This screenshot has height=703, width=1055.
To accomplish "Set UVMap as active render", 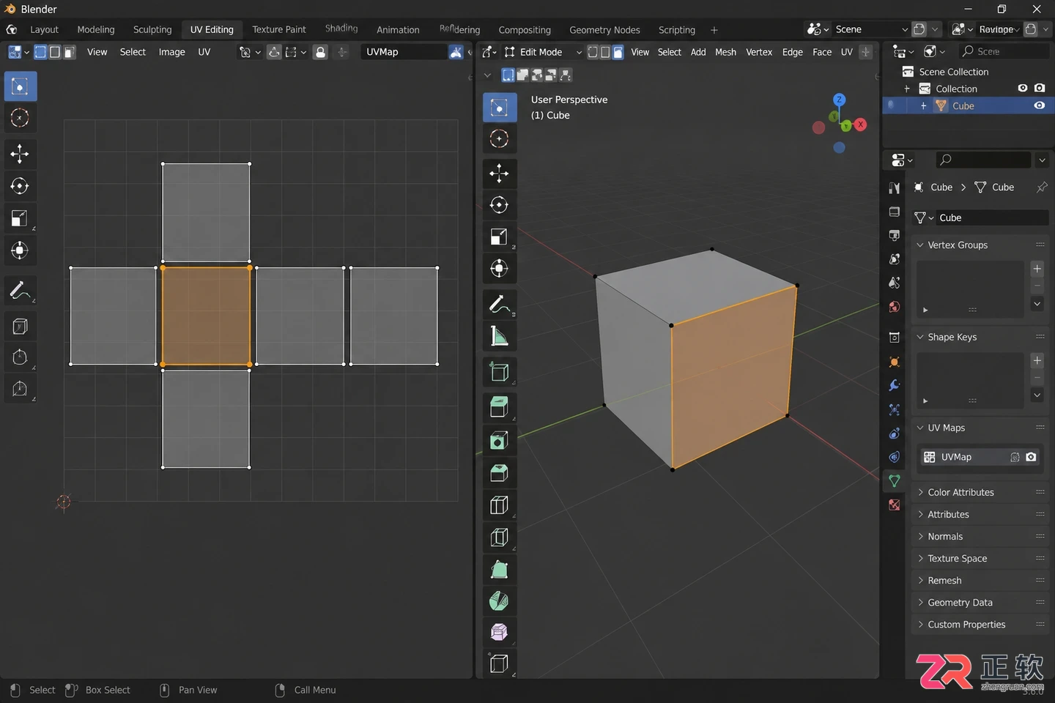I will (x=1031, y=457).
